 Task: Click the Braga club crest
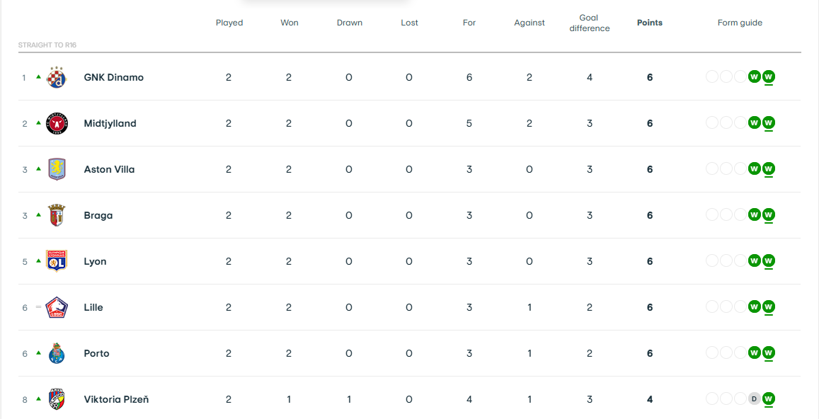pos(57,215)
